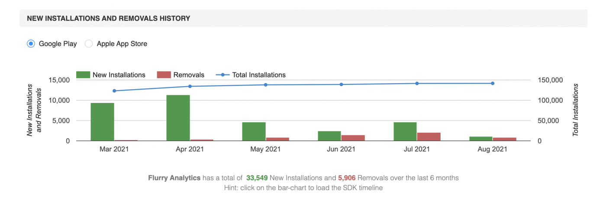Click the blue Total Installations legend marker
The height and width of the screenshot is (199, 606).
tap(222, 75)
